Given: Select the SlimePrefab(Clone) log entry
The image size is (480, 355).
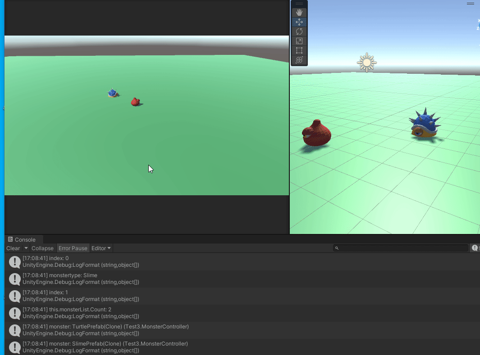Looking at the screenshot, I should pos(242,347).
